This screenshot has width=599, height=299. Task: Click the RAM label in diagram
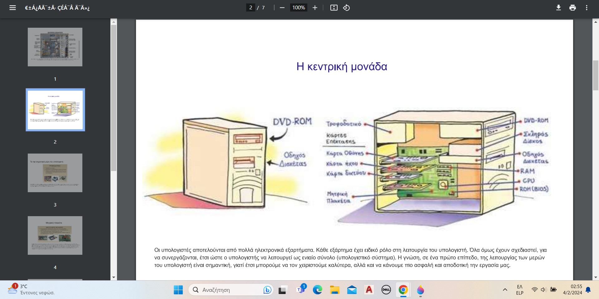point(527,171)
